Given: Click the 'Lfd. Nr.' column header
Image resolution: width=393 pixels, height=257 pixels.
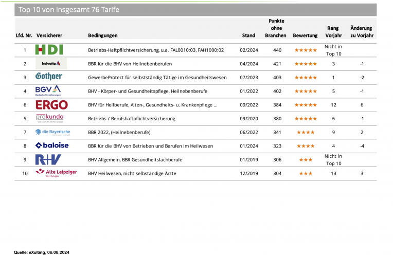Looking at the screenshot, I should click(24, 35).
